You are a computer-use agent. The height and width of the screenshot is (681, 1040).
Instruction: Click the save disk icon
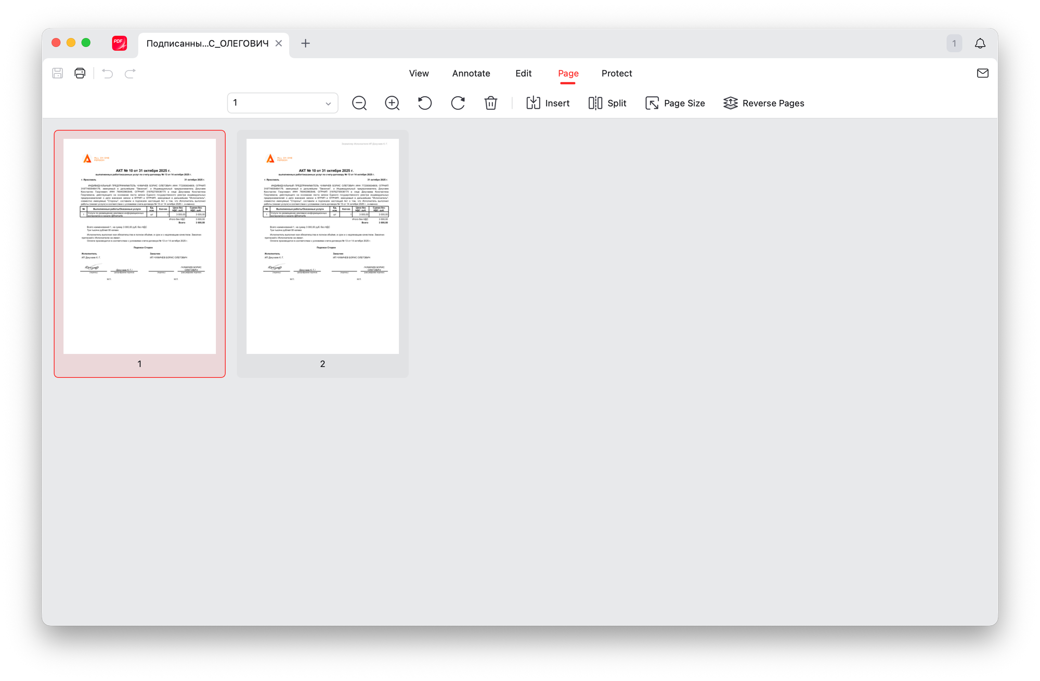tap(58, 73)
